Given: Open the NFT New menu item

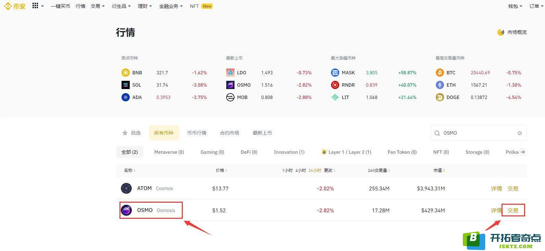Looking at the screenshot, I should pyautogui.click(x=201, y=6).
